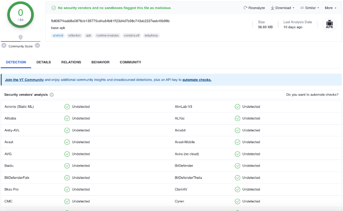Click the check icon in the AhnLab-V3 row
The height and width of the screenshot is (211, 343).
tap(237, 107)
